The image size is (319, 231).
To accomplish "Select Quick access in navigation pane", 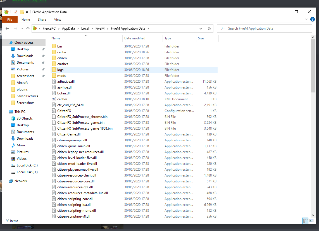I will coord(24,42).
